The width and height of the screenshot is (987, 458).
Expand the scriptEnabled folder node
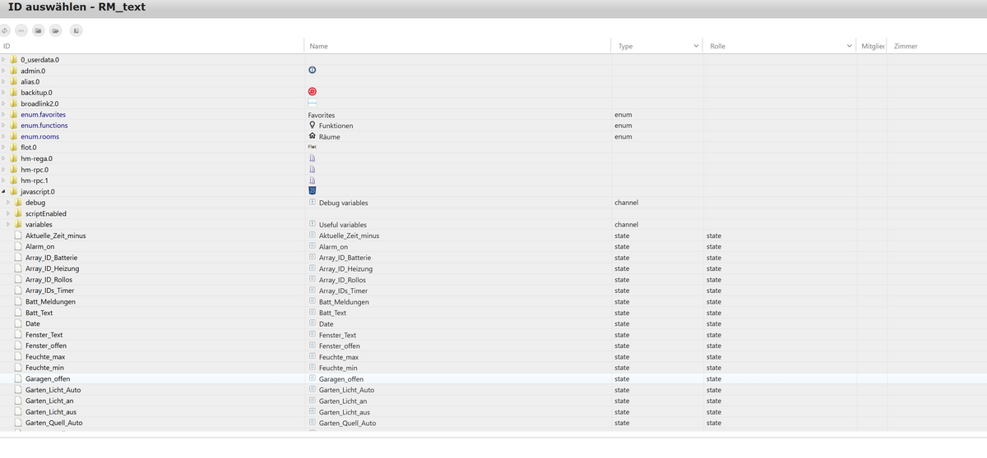coord(8,213)
